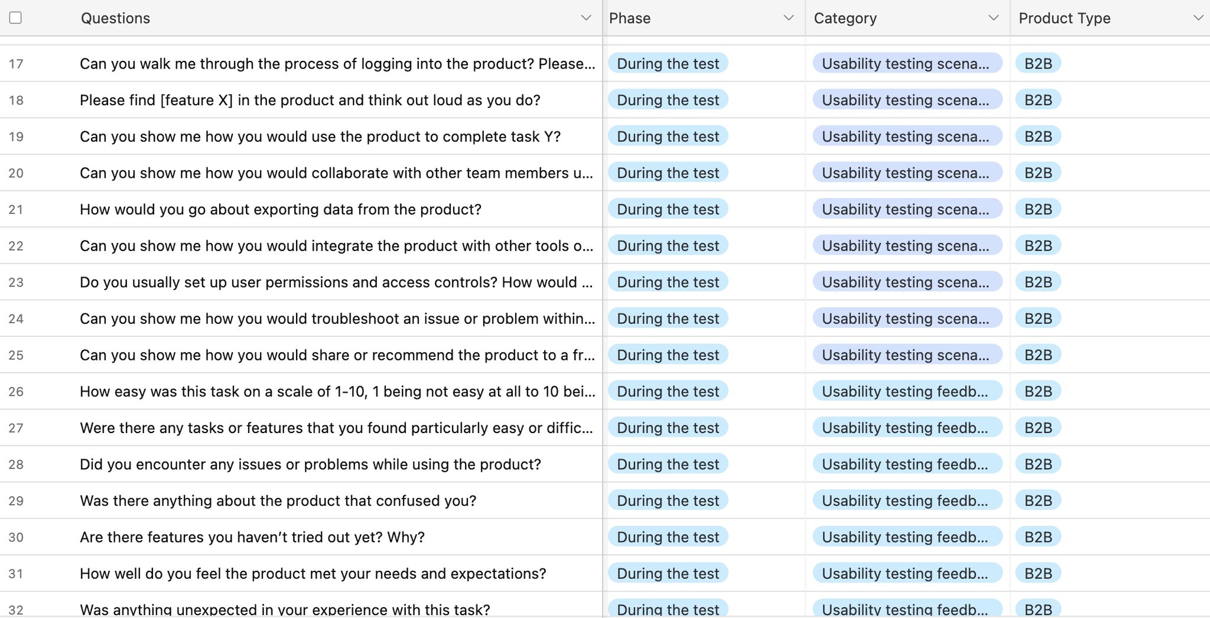The width and height of the screenshot is (1210, 618).
Task: Open the Phase column dropdown menu
Action: click(788, 18)
